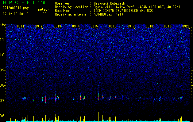Click time marker 0919
Screen dimensions: 193x122
point(168,26)
